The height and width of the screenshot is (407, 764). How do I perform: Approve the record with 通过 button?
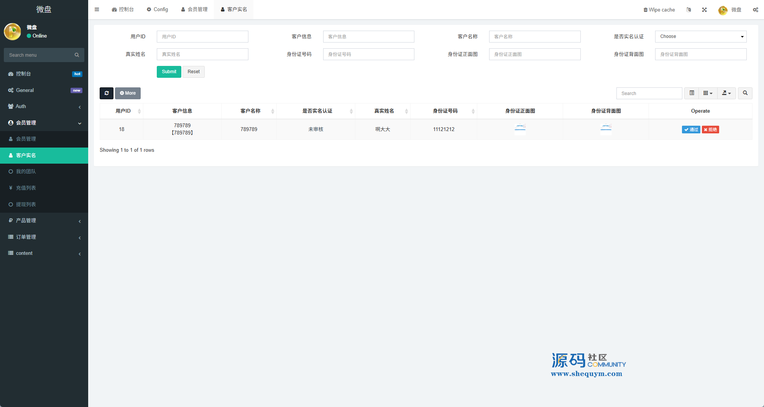691,130
